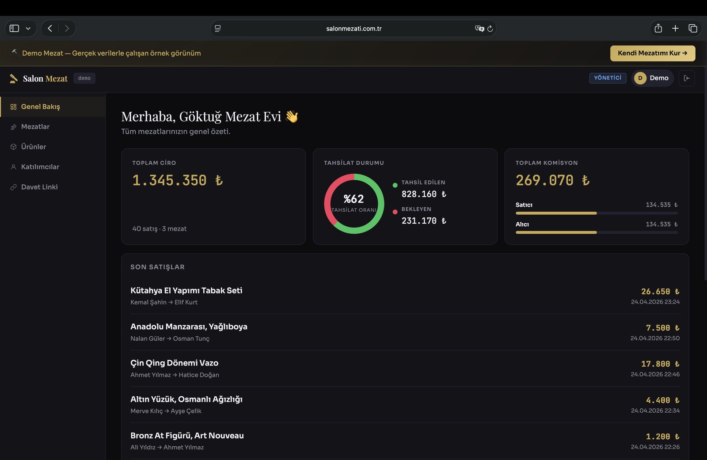The height and width of the screenshot is (460, 707).
Task: Open Mezatlar from the sidebar
Action: point(53,127)
